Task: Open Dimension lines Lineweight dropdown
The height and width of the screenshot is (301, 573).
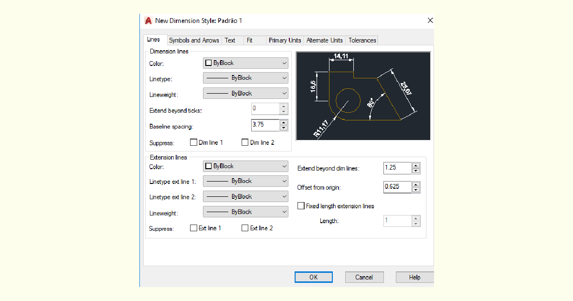Action: pyautogui.click(x=246, y=93)
